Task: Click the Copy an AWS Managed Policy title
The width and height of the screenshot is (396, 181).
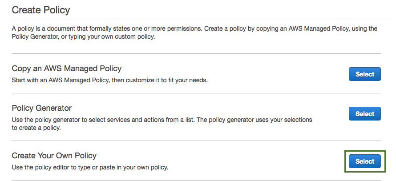Action: 66,68
